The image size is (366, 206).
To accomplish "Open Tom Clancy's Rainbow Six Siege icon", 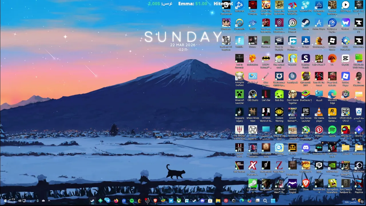I will (345, 186).
